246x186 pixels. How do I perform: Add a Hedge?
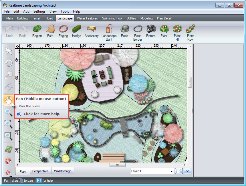pyautogui.click(x=77, y=31)
